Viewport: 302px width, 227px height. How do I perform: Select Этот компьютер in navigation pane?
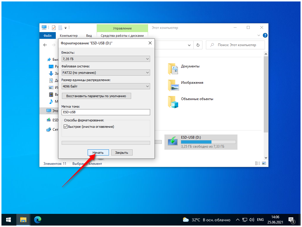tap(49, 111)
